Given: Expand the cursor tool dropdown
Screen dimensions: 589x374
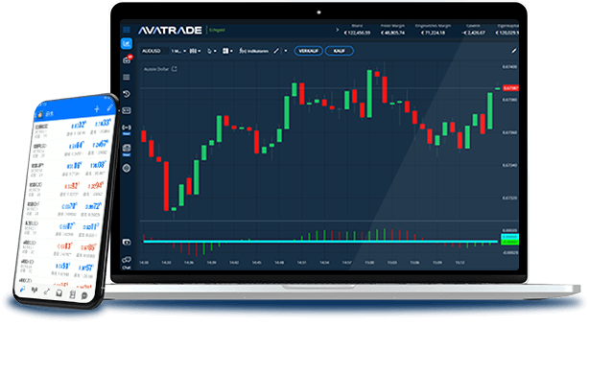Looking at the screenshot, I should [212, 51].
